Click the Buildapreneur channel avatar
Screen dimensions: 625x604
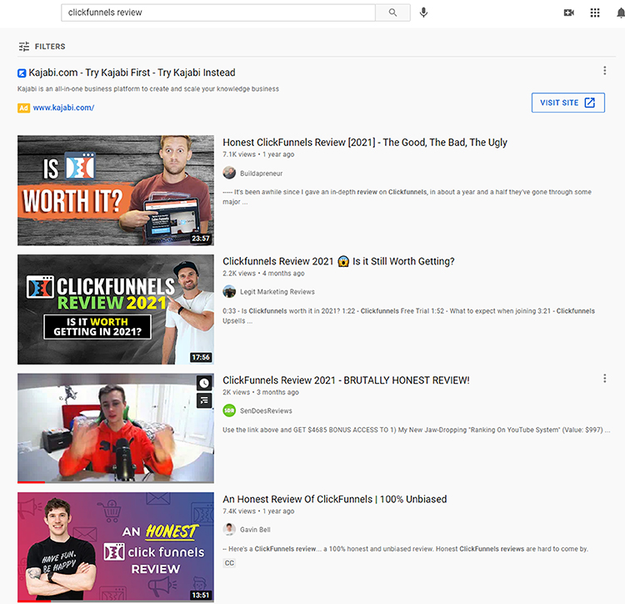click(x=229, y=174)
